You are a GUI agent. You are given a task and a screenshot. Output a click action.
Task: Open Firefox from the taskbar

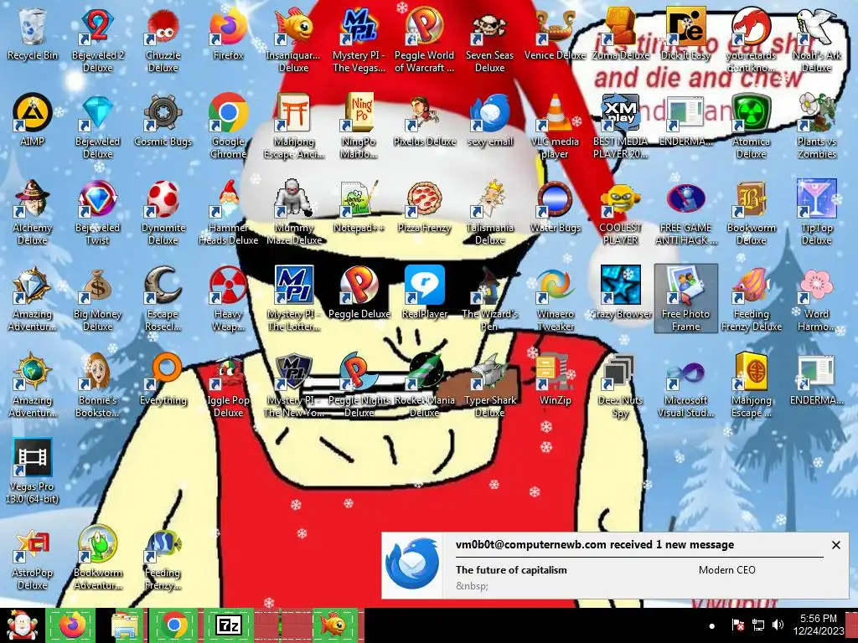click(72, 625)
